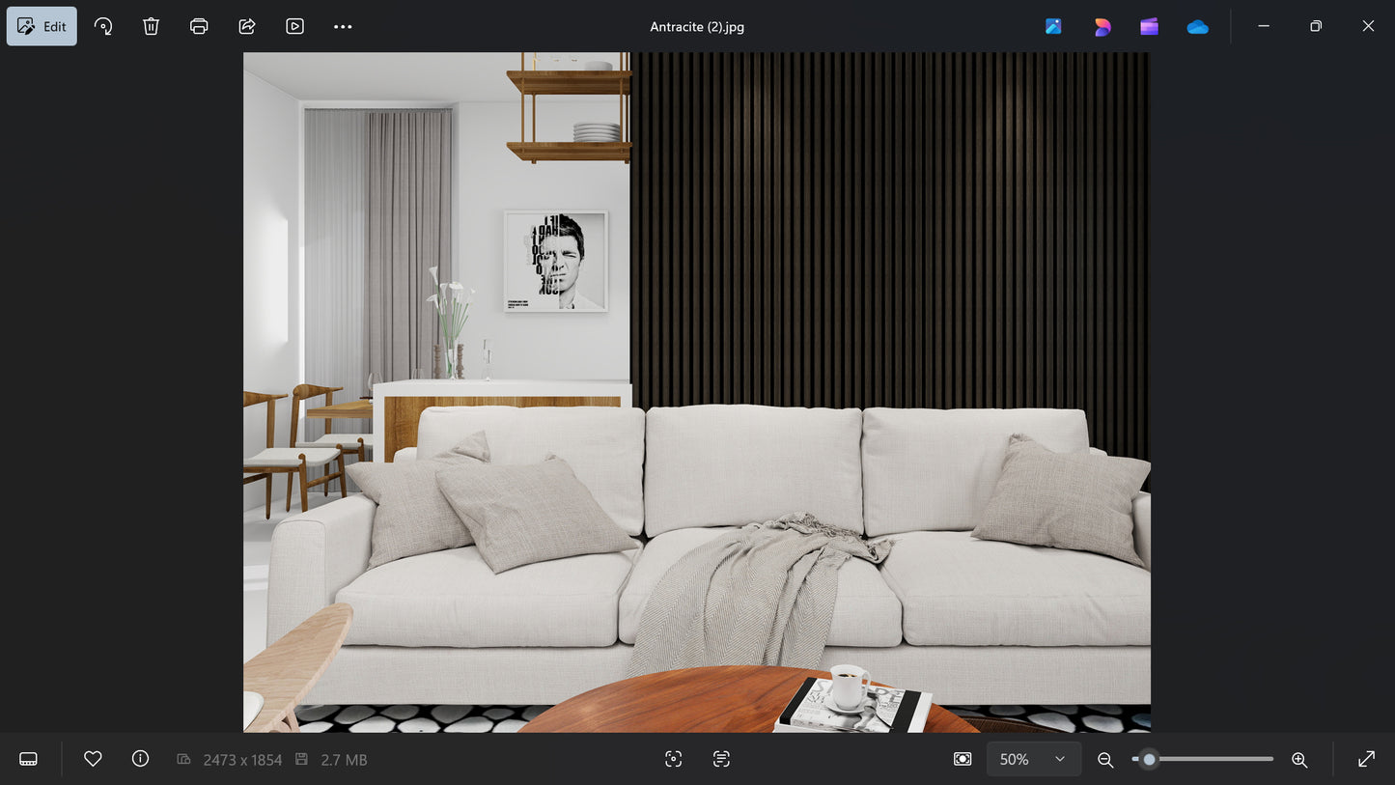Adjust the zoom slider handle
Screen dimensions: 1395x785
(1149, 759)
